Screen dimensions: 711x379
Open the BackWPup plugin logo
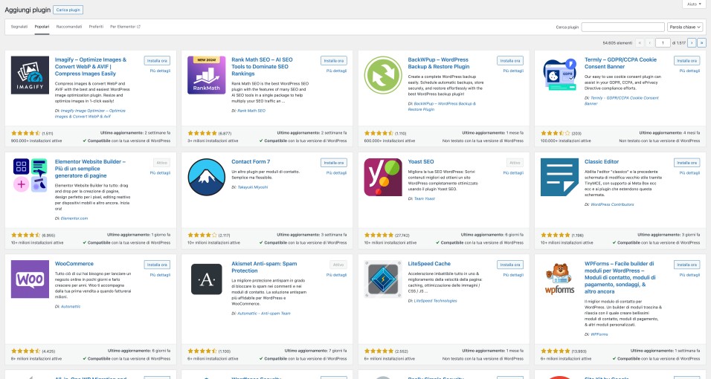point(383,75)
